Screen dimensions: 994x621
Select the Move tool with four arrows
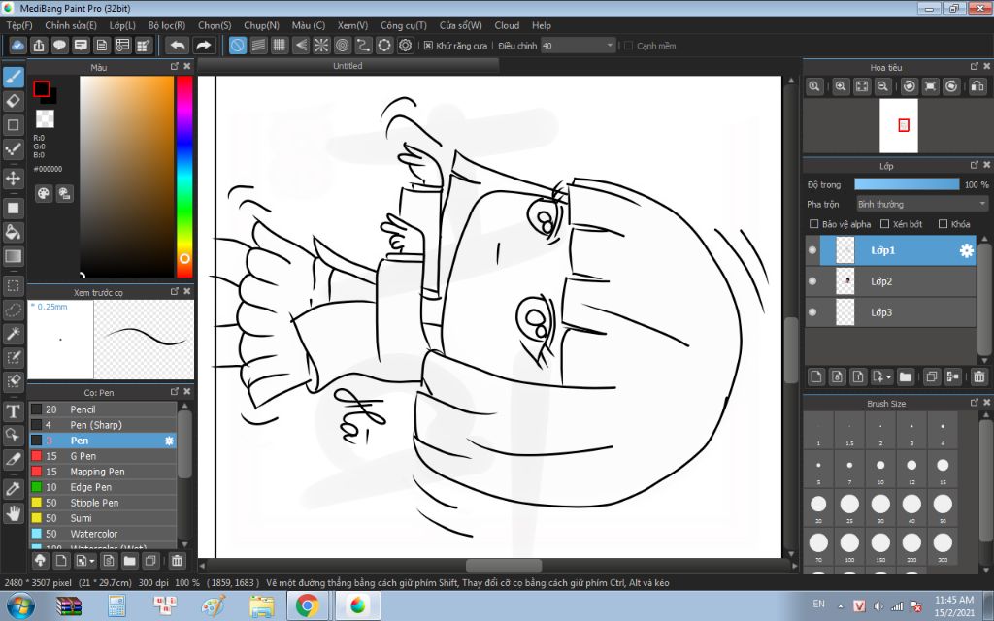tap(14, 179)
